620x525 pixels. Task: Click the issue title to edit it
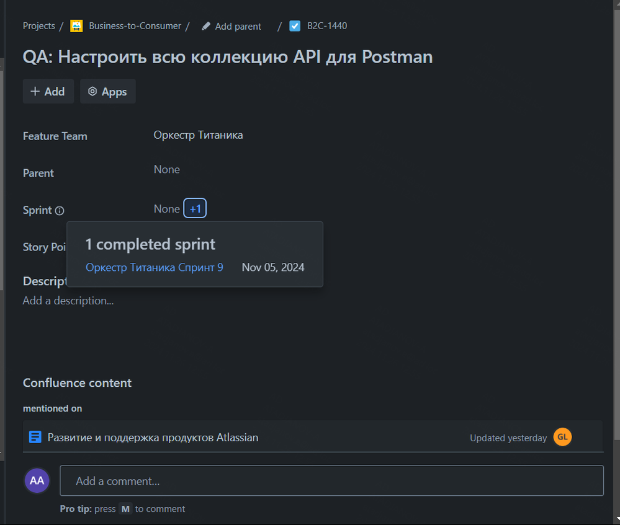click(x=228, y=57)
